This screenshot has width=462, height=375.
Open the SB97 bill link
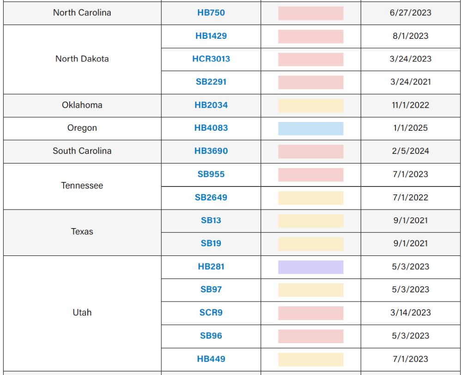[x=211, y=290]
